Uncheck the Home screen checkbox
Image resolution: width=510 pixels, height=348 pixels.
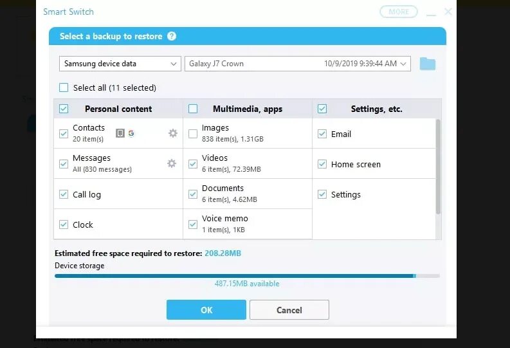coord(322,164)
